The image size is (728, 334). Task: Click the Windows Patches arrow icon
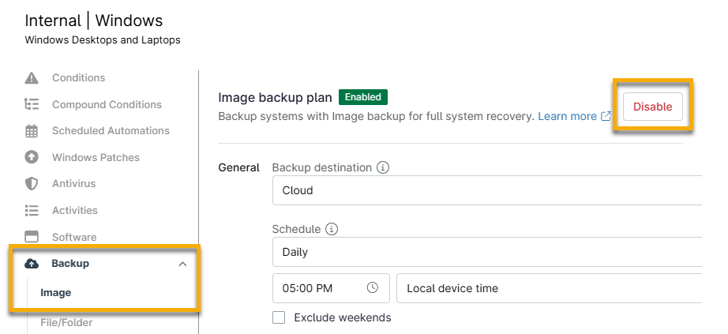pos(32,157)
